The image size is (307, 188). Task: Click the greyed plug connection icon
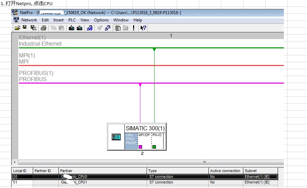[x=100, y=28]
